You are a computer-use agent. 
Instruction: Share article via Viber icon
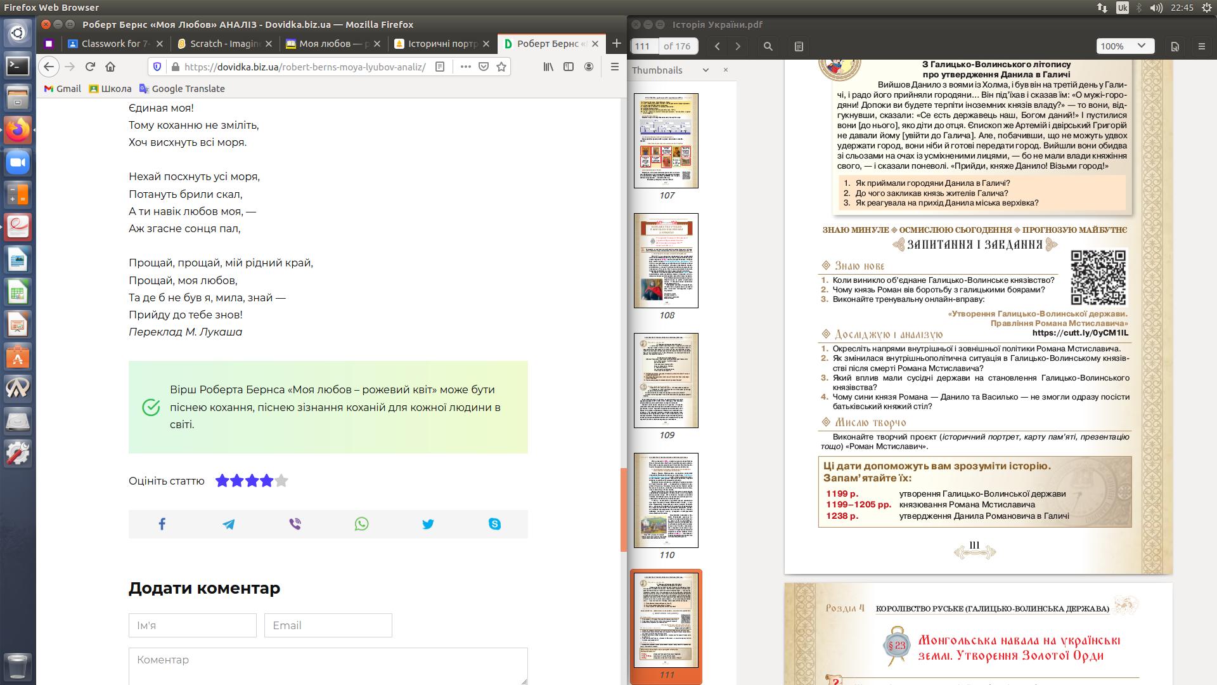coord(295,524)
